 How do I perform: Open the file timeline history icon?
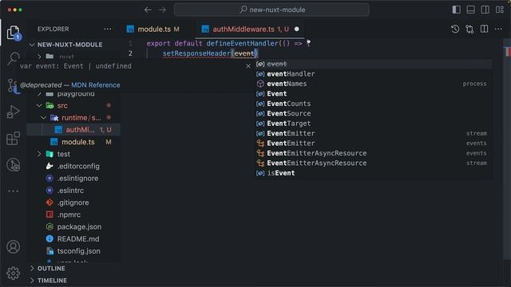455,29
